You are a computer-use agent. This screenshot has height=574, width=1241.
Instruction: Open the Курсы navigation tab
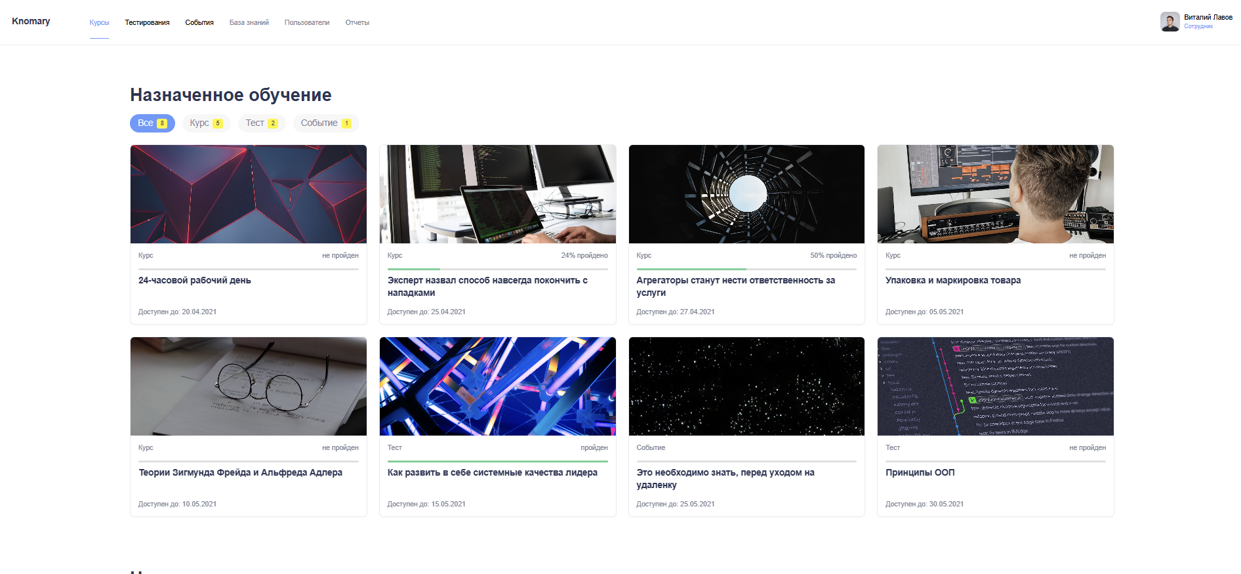99,22
